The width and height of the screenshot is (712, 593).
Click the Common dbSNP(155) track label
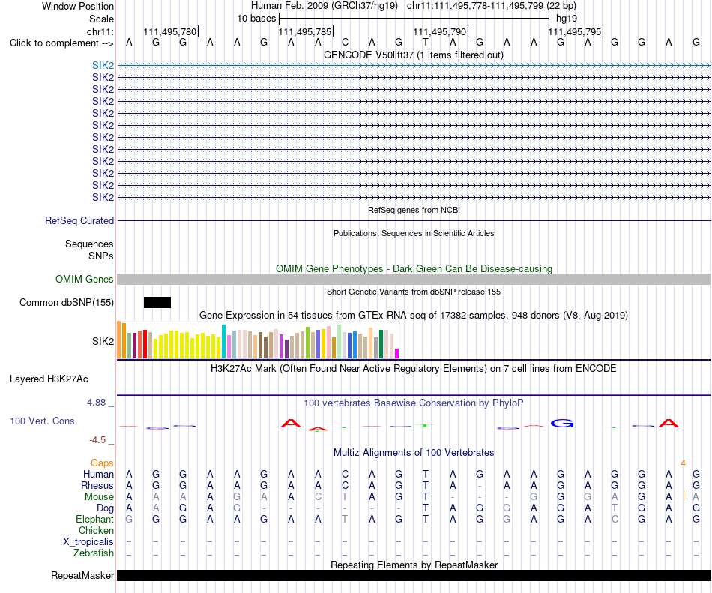66,302
